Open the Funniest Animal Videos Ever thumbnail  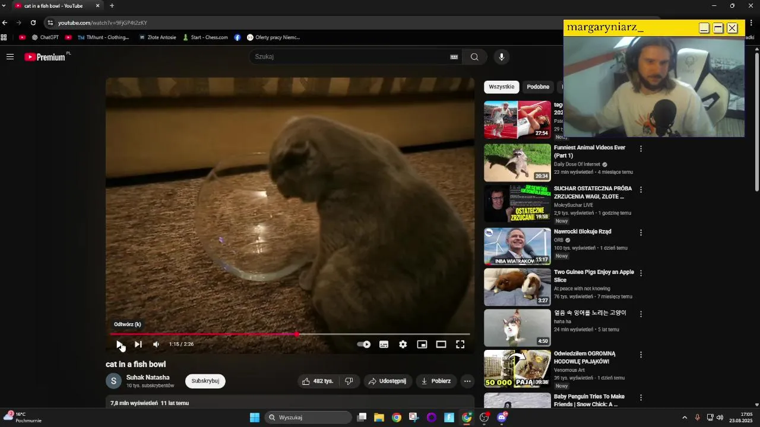pos(517,162)
